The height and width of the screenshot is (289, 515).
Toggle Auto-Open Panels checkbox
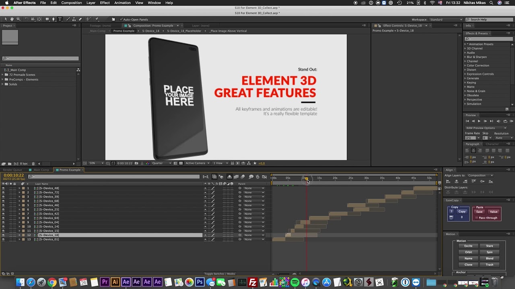coord(121,19)
